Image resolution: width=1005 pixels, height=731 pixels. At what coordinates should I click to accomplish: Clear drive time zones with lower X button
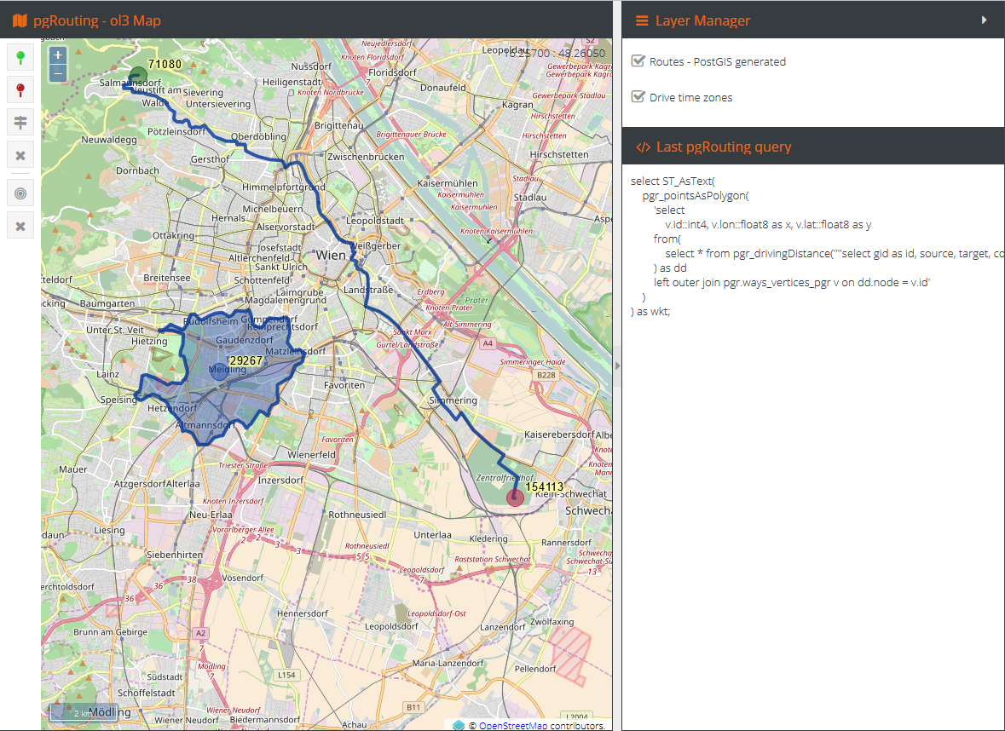20,226
